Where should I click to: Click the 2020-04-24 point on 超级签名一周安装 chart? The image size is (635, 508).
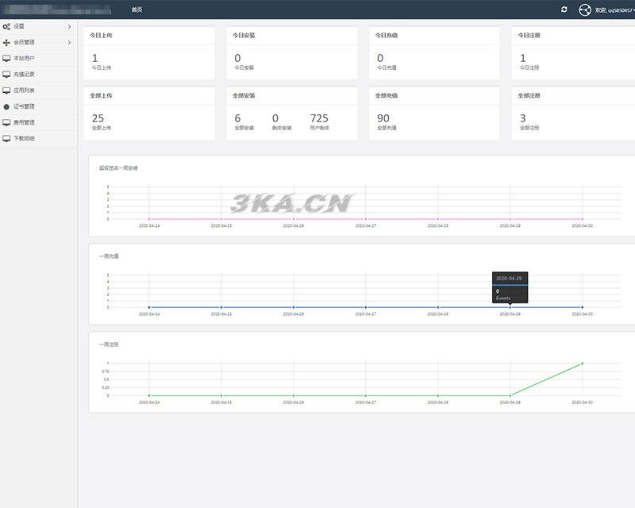click(x=149, y=219)
